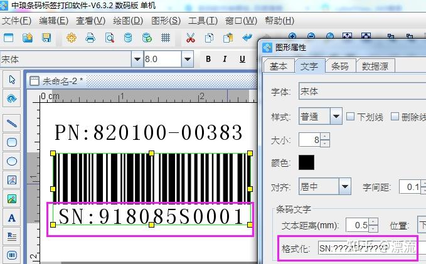426x264 pixels.
Task: Open the 查看(V) menu
Action: coord(90,21)
